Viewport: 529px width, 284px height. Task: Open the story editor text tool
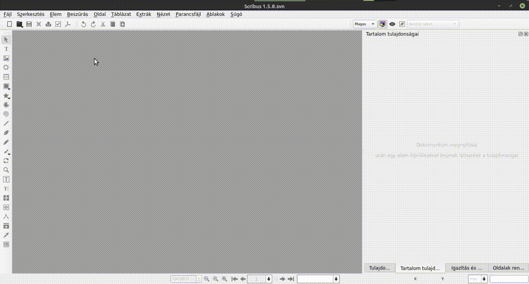coord(6,189)
